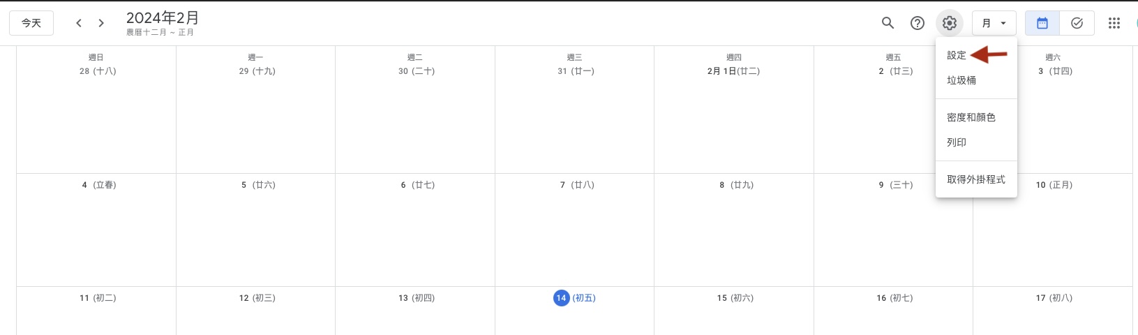Viewport: 1138px width, 335px height.
Task: Click the search magnifier icon
Action: (x=888, y=23)
